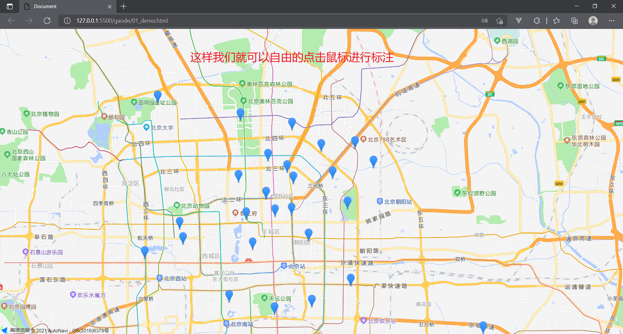Click the marker over 恭王府 label
This screenshot has height=334, width=623.
point(246,213)
